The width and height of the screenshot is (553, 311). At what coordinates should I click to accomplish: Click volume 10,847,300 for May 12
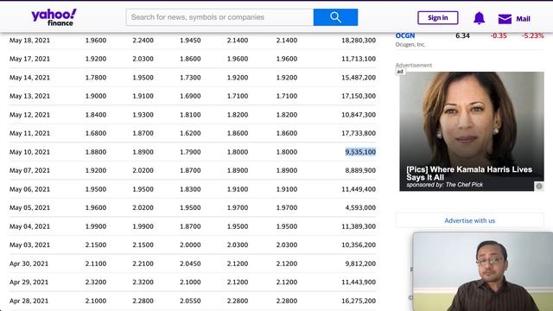click(359, 115)
